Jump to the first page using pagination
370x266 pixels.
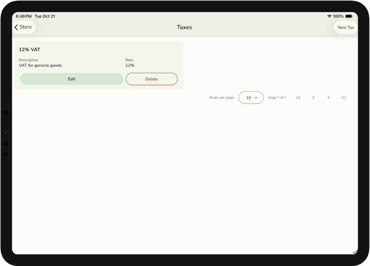tap(298, 98)
